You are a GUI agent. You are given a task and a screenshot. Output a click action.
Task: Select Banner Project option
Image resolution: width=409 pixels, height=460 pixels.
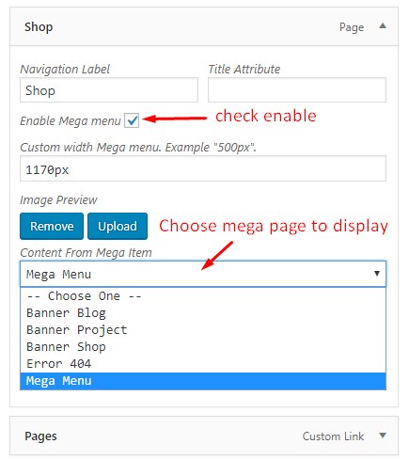(203, 330)
